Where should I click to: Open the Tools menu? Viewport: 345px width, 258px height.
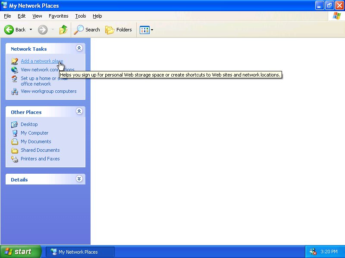(x=81, y=16)
